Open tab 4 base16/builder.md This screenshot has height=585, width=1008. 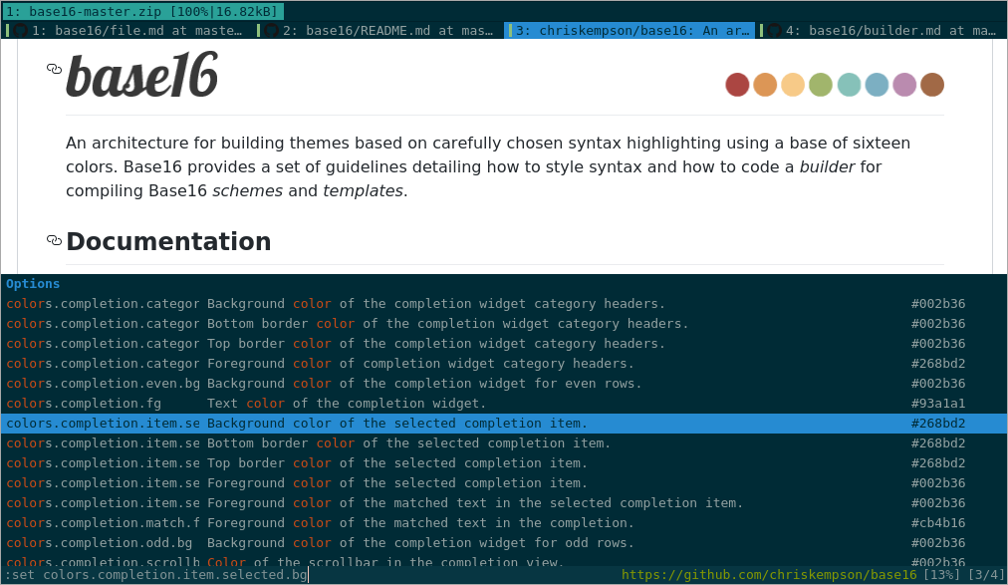coord(882,30)
